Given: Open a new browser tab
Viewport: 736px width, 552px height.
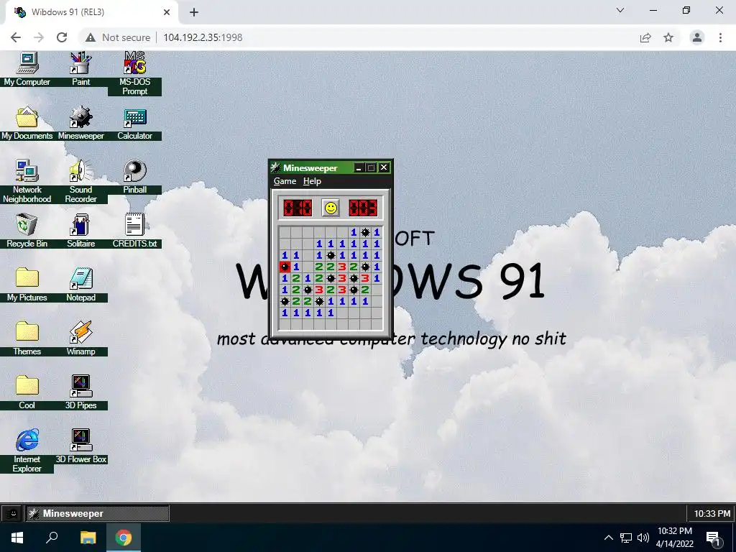Looking at the screenshot, I should pyautogui.click(x=194, y=13).
